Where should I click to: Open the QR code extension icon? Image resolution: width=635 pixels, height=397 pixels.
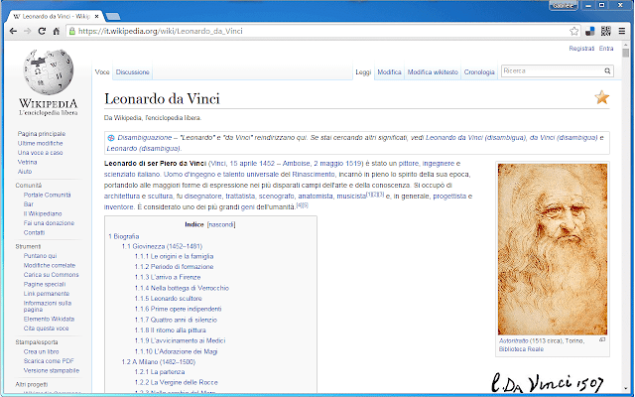[x=606, y=31]
